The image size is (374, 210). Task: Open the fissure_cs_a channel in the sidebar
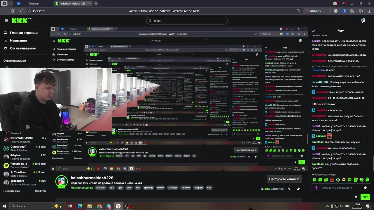pyautogui.click(x=25, y=165)
